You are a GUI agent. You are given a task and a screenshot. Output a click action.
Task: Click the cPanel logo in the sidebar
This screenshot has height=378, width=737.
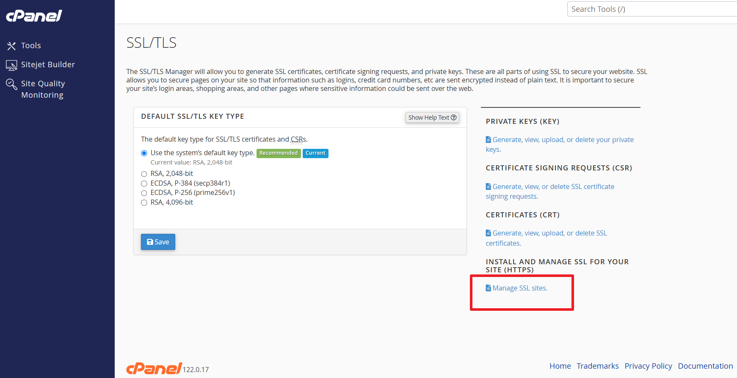coord(34,16)
